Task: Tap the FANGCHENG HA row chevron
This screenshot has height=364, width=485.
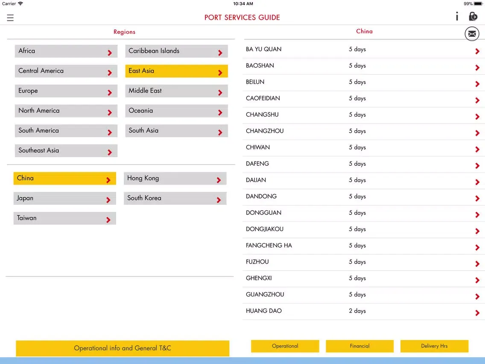Action: point(477,248)
